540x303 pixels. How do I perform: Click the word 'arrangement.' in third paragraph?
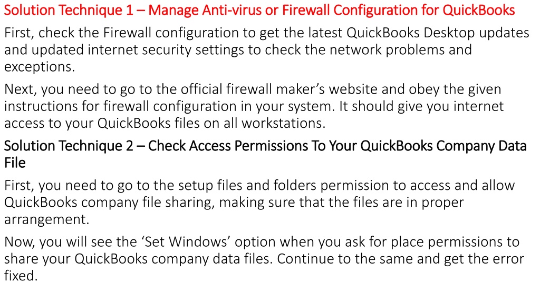coord(46,219)
